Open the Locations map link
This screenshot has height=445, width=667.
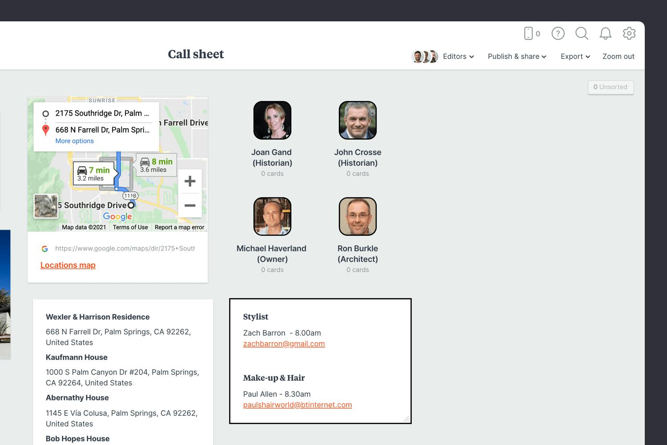tap(68, 265)
